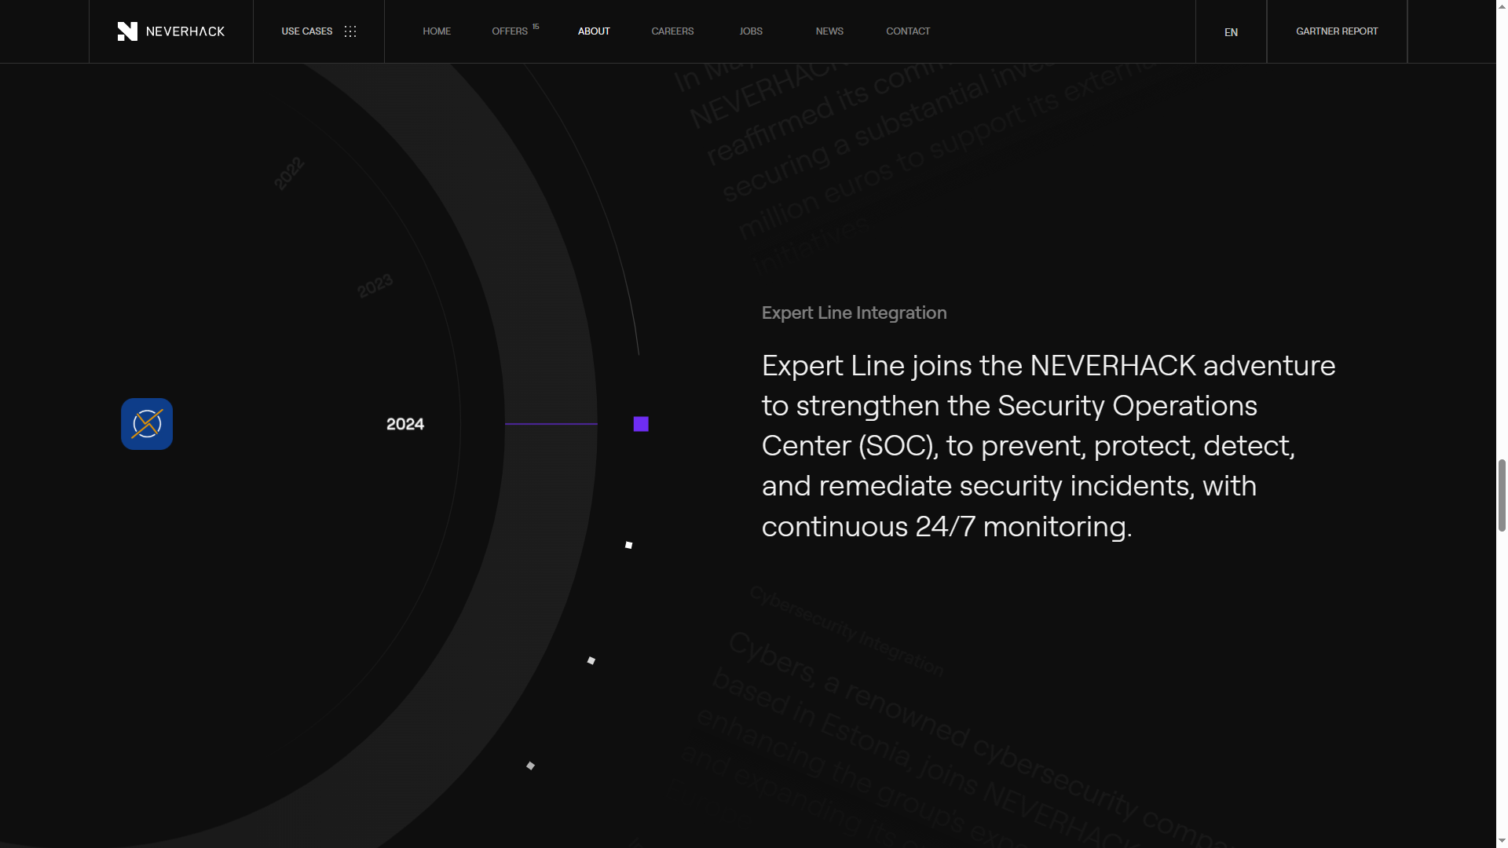Click the Expert Line blue app icon

[147, 424]
